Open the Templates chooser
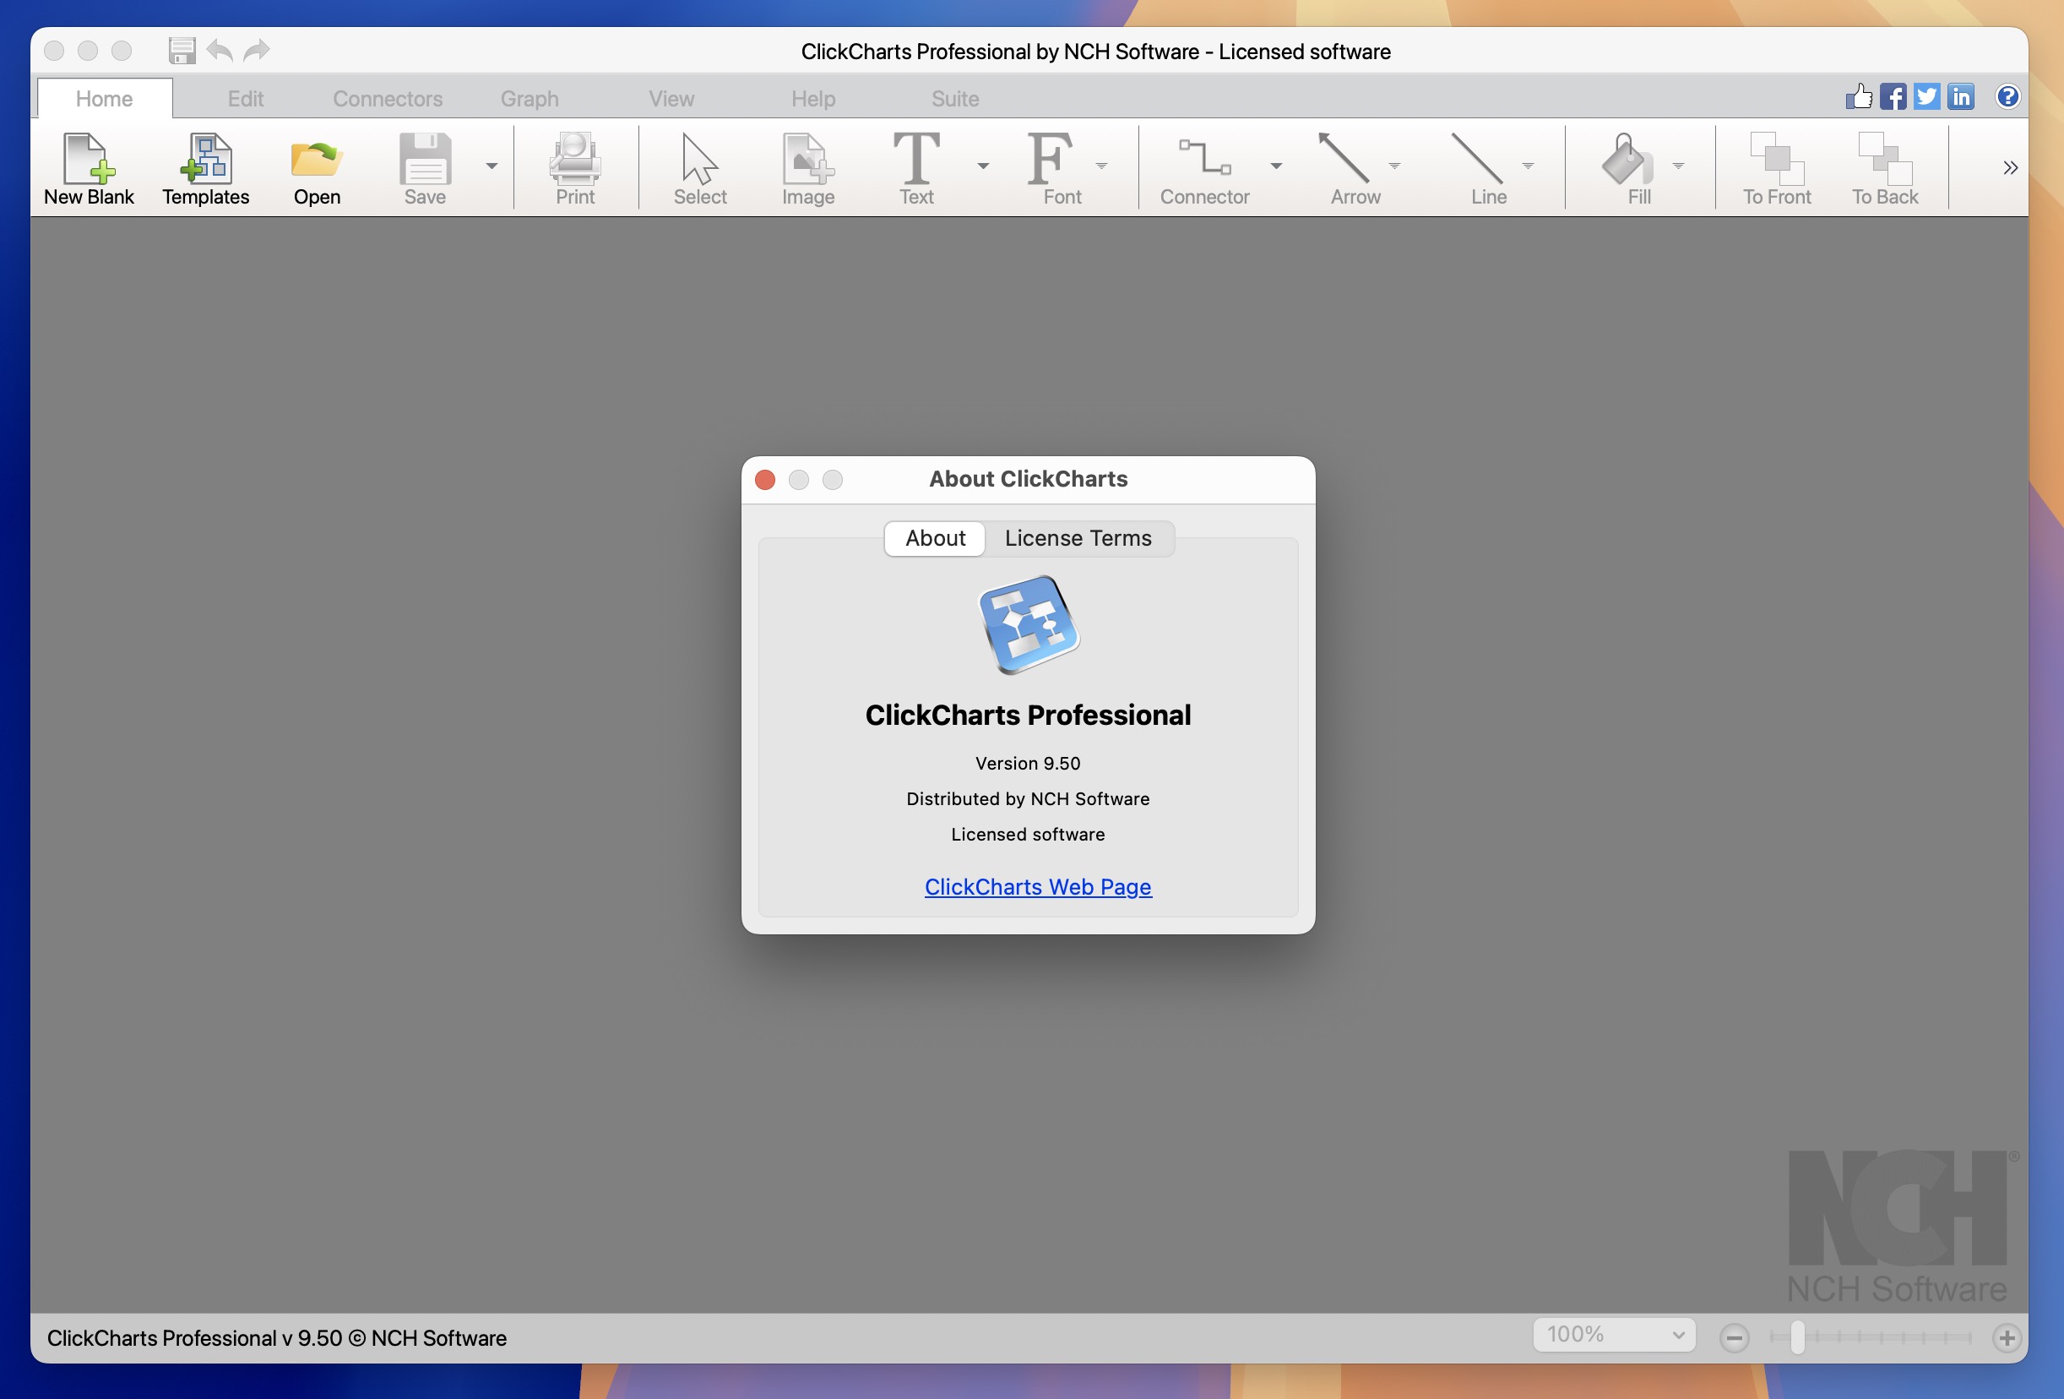The height and width of the screenshot is (1399, 2064). click(205, 169)
